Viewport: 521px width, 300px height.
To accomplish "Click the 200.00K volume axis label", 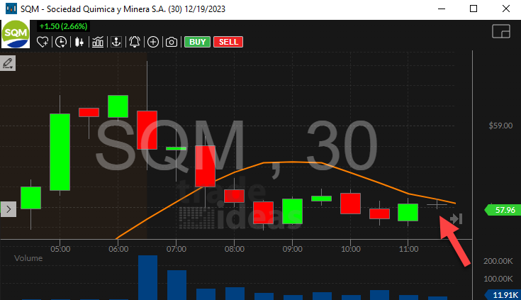I will coord(498,261).
